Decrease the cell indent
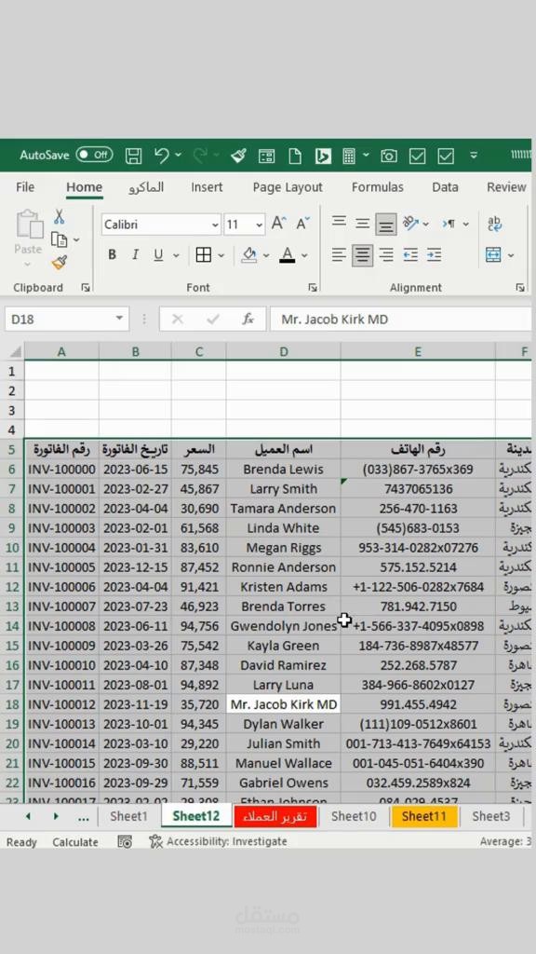 click(410, 255)
